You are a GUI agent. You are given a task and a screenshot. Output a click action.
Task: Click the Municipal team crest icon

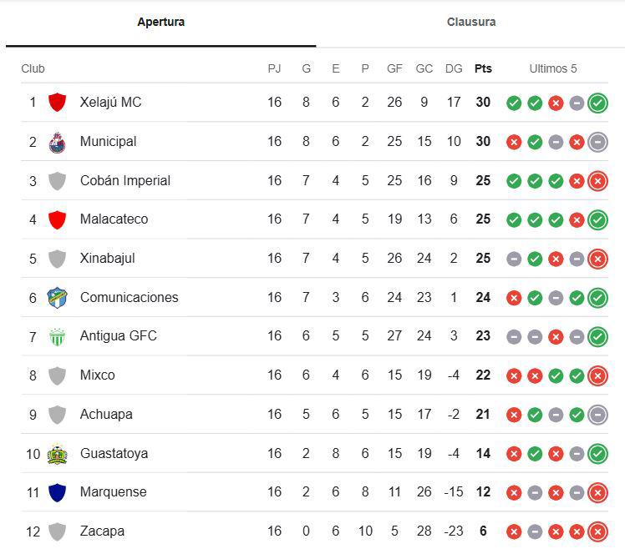[57, 142]
